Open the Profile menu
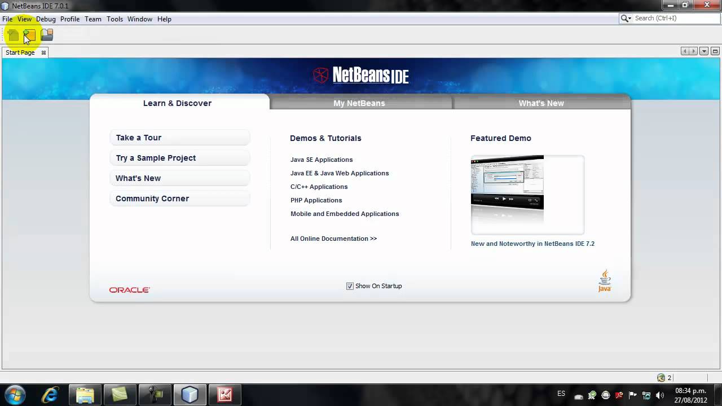Image resolution: width=722 pixels, height=406 pixels. click(70, 19)
